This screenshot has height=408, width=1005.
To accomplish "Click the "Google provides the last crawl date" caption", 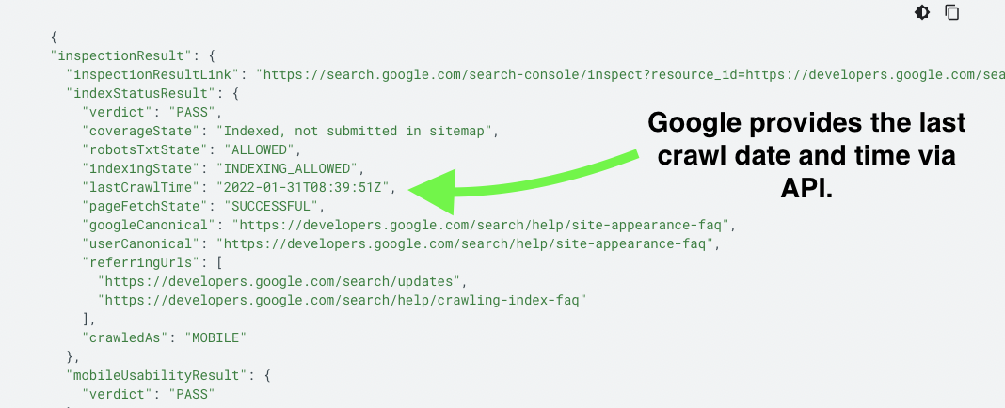I will [806, 155].
